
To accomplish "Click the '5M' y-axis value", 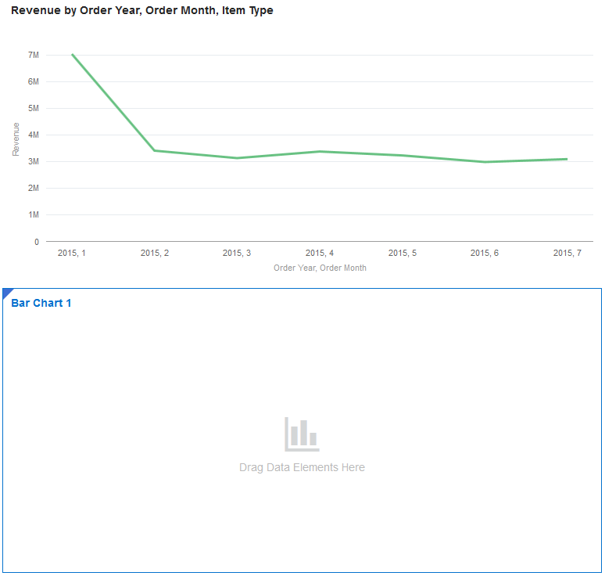I will click(x=34, y=109).
